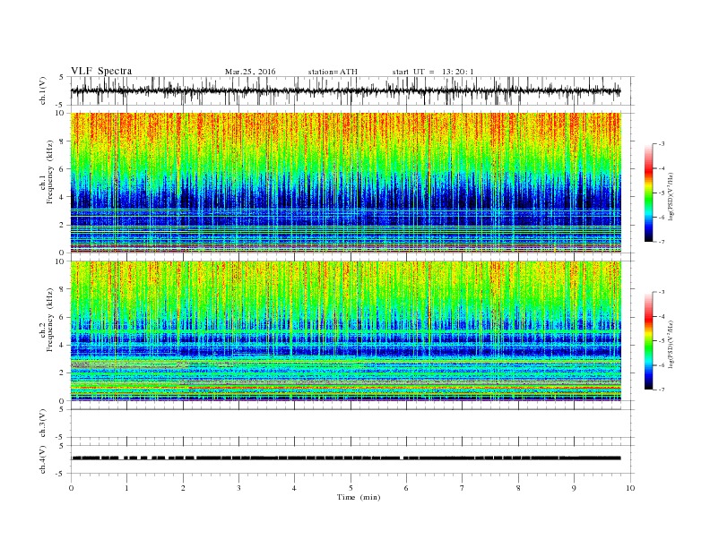Click the "-3" tick on ch.1 color bar
The width and height of the screenshot is (710, 548).
click(662, 144)
